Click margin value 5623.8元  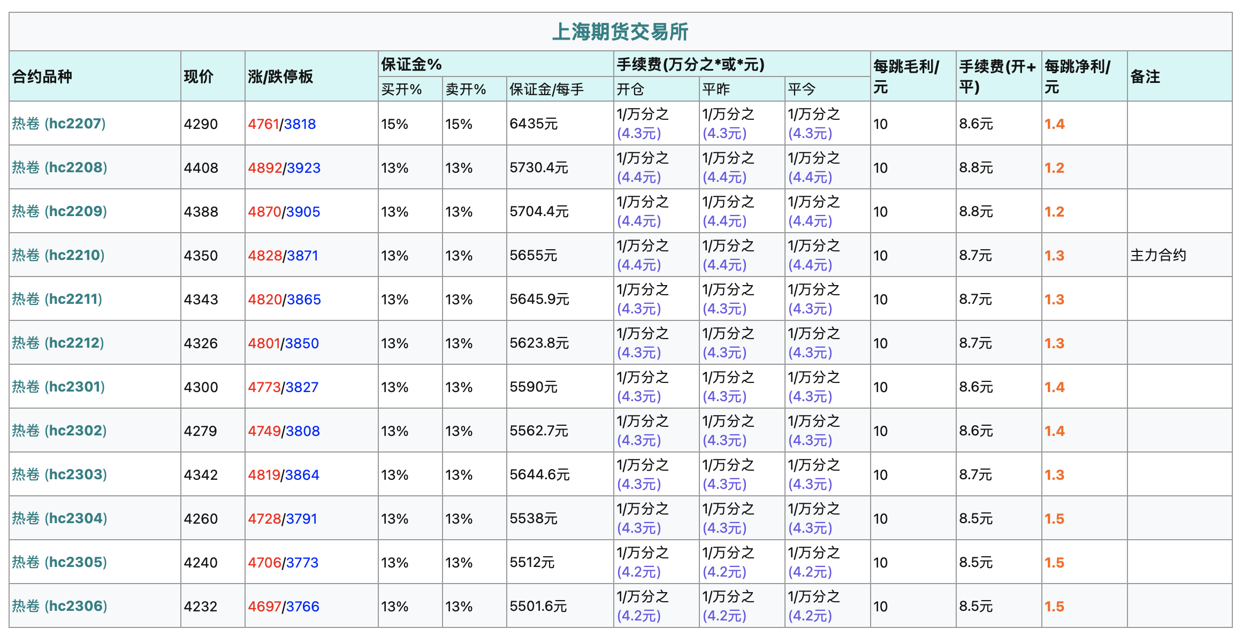point(539,343)
